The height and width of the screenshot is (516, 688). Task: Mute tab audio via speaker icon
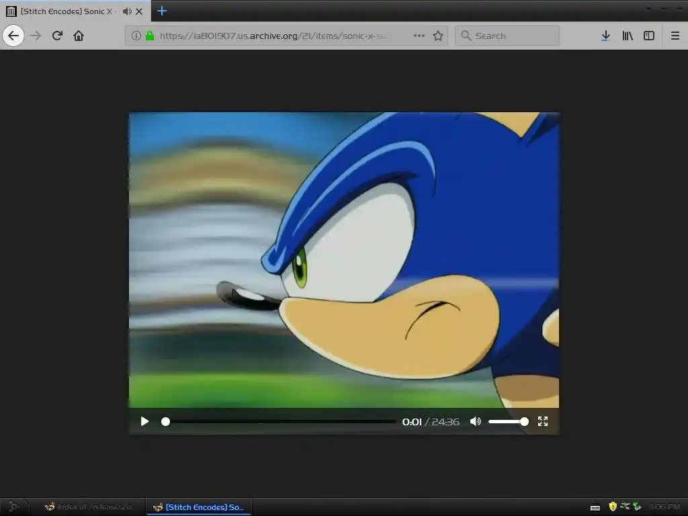[127, 11]
